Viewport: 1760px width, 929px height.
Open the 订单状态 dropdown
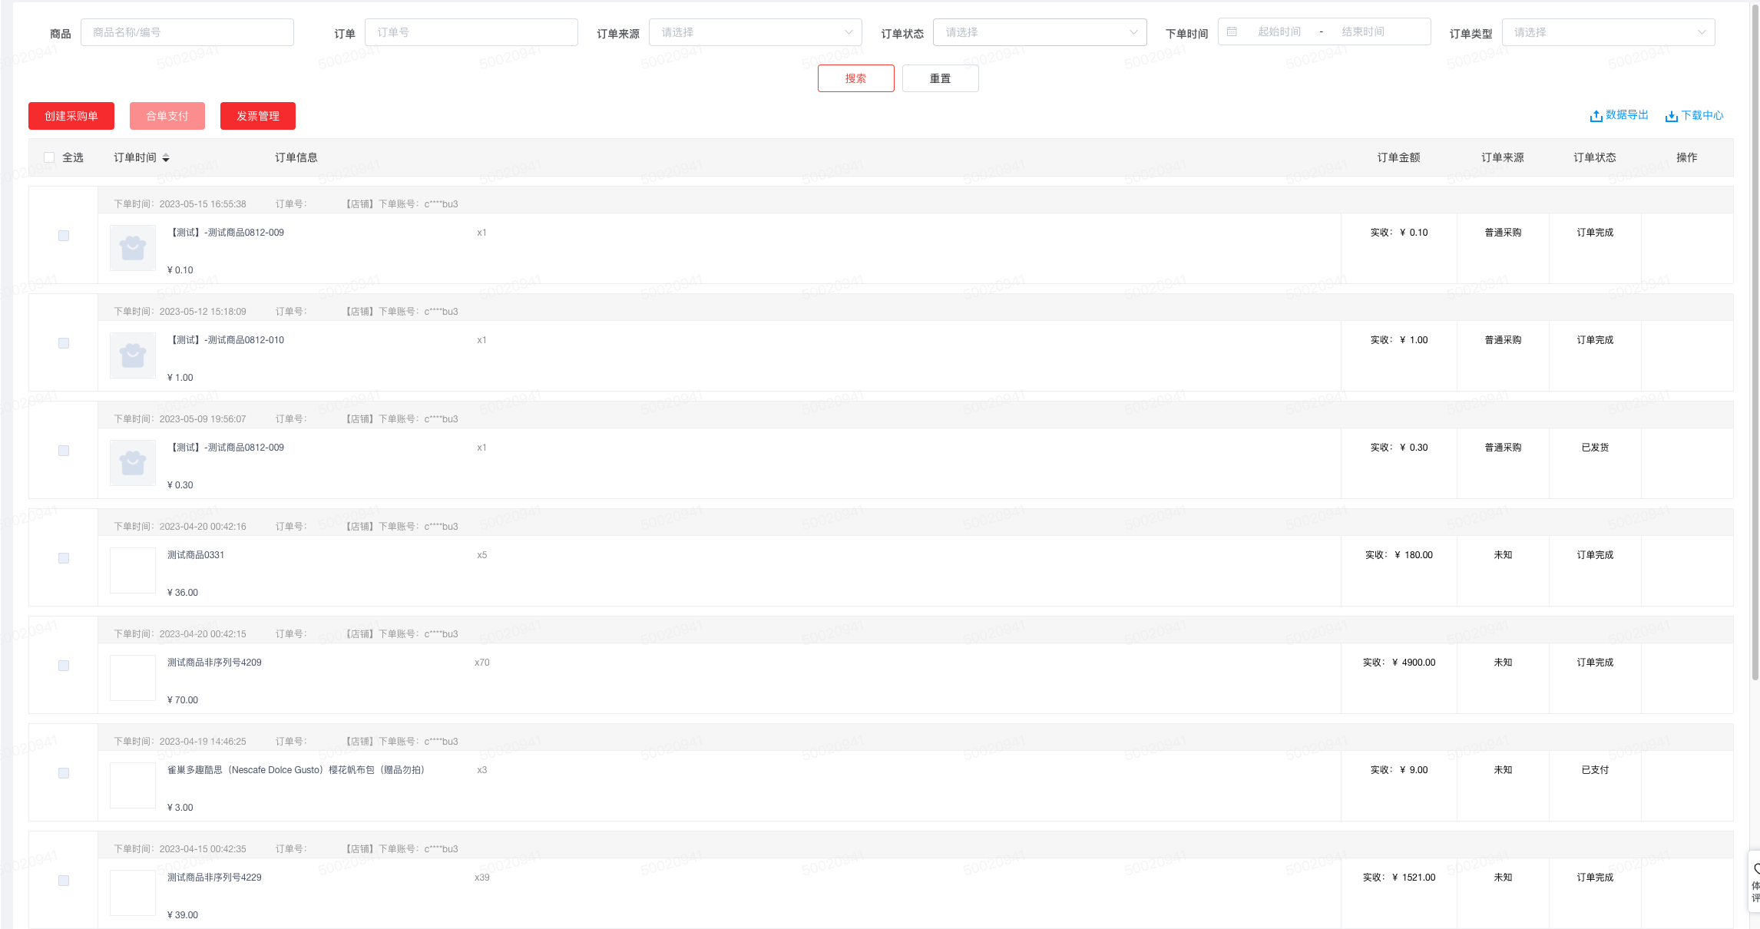coord(1040,32)
